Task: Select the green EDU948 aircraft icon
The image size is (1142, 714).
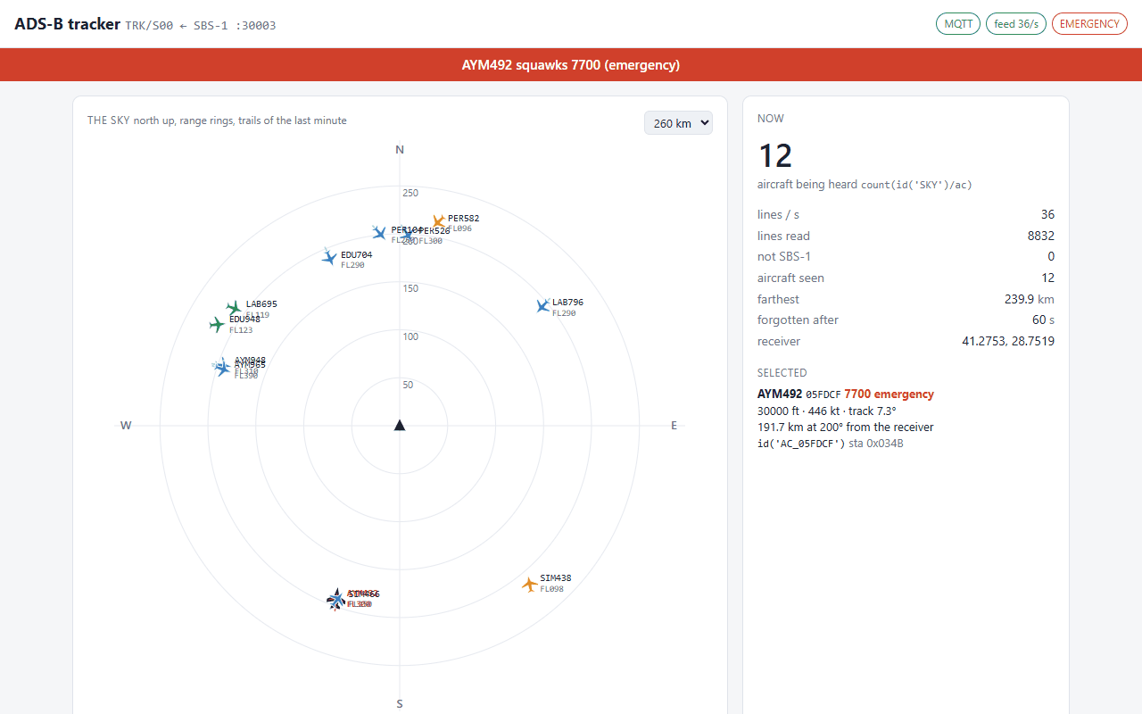Action: pyautogui.click(x=217, y=325)
